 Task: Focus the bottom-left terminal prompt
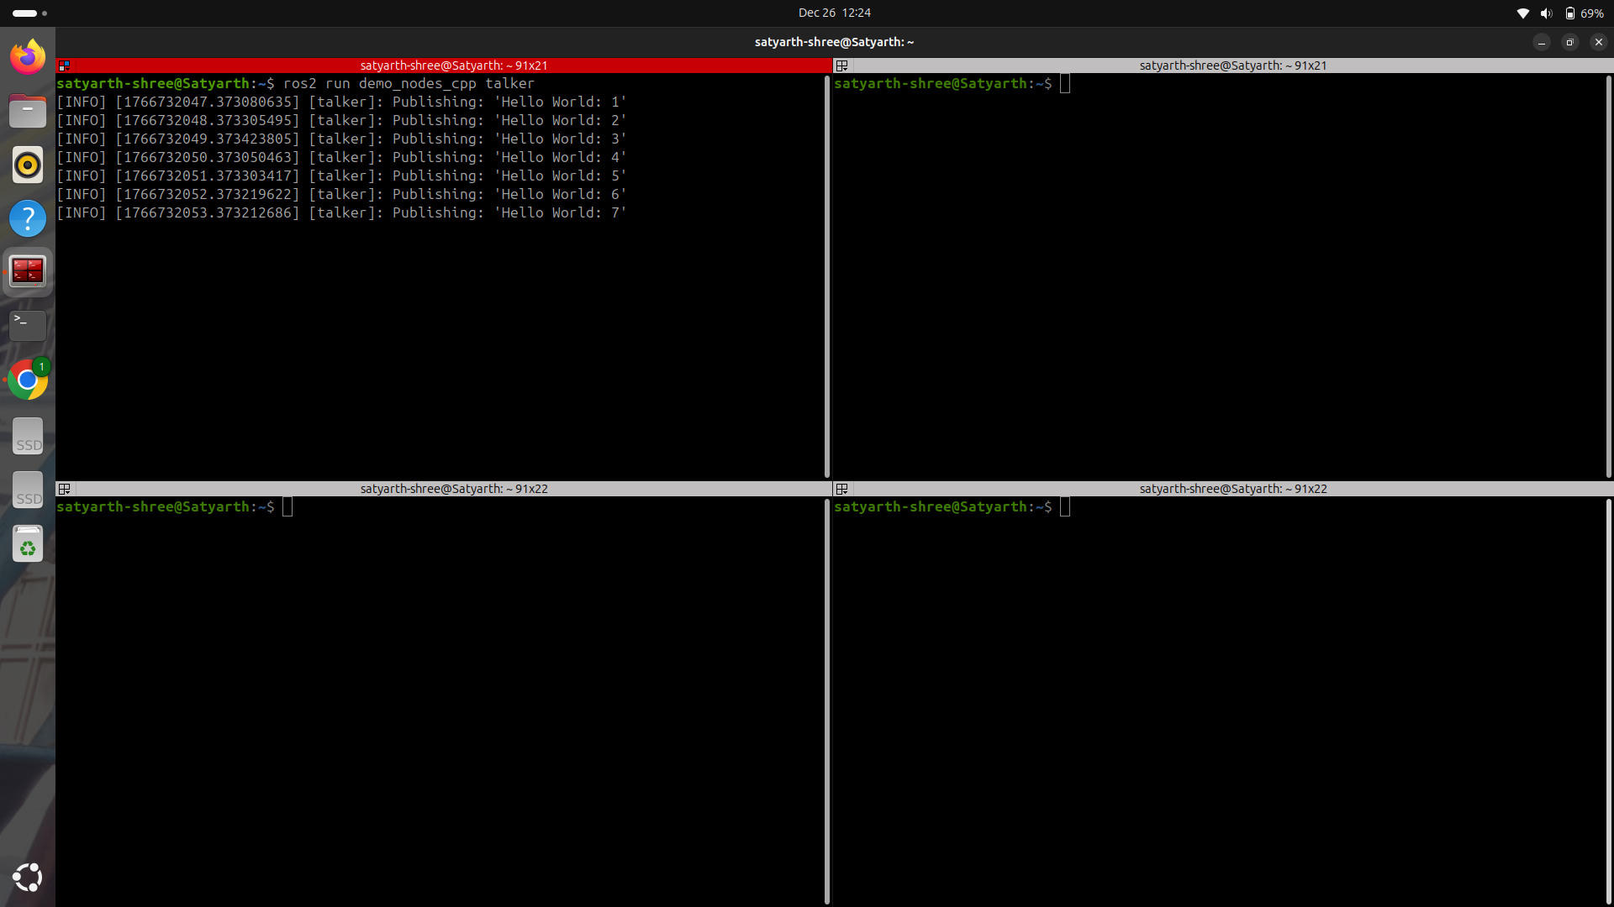pyautogui.click(x=174, y=506)
